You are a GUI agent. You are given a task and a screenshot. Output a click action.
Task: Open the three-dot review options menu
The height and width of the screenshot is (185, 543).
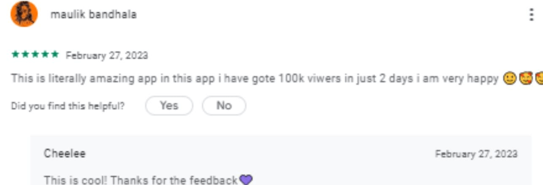coord(531,14)
